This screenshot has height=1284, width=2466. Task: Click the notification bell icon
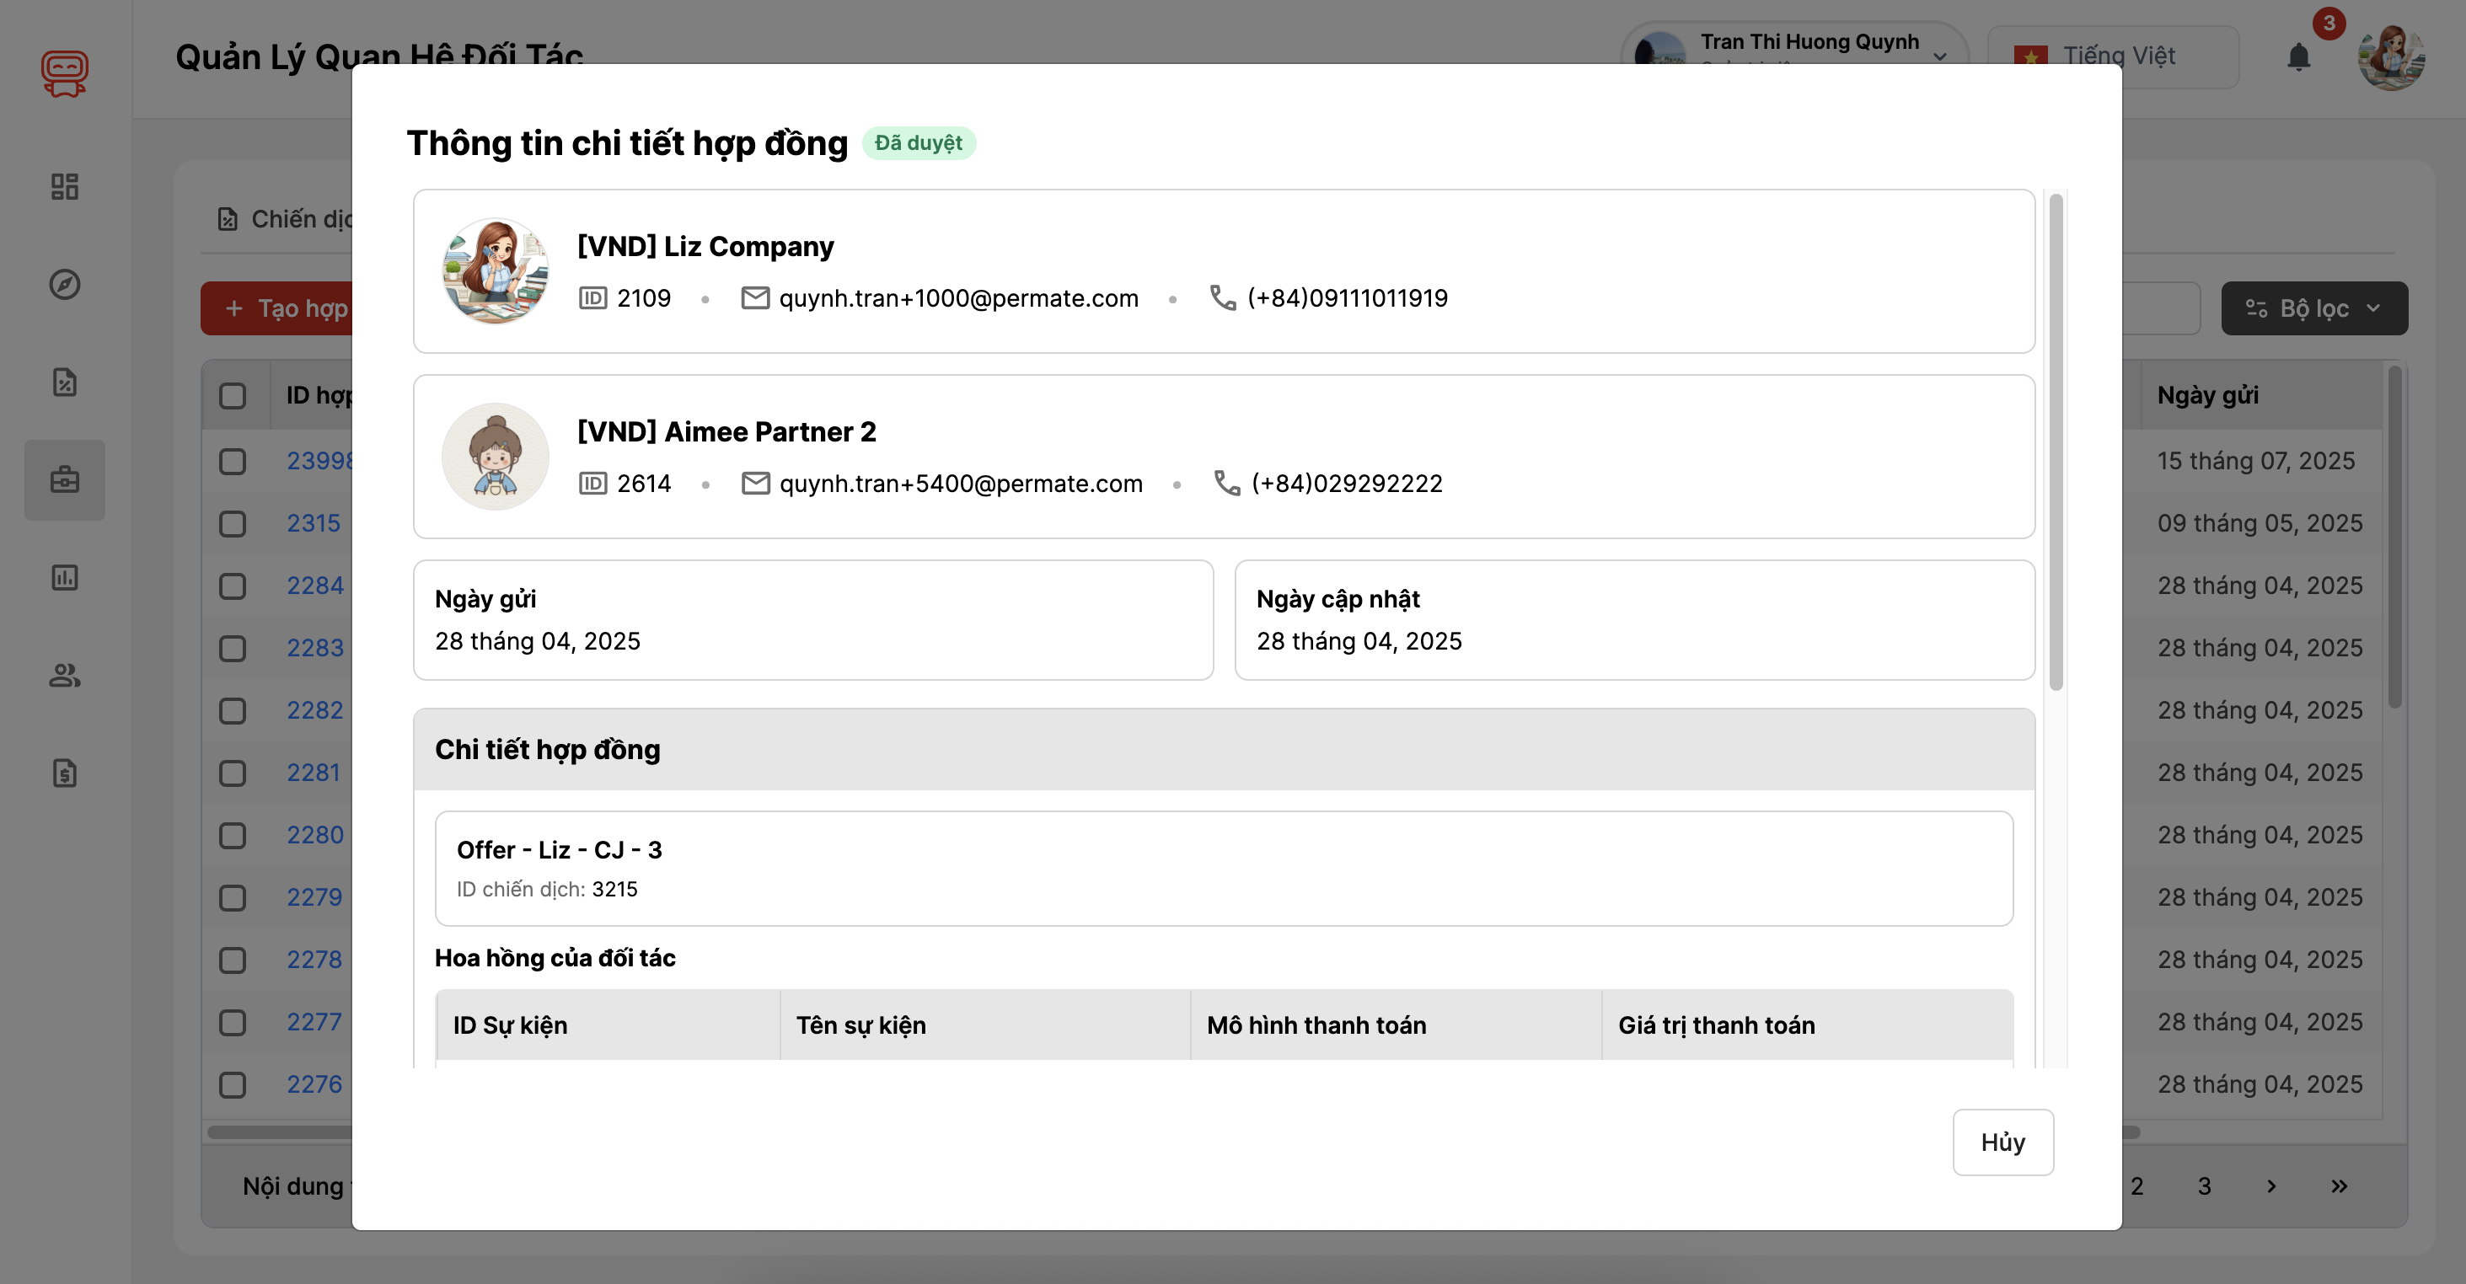[2298, 57]
